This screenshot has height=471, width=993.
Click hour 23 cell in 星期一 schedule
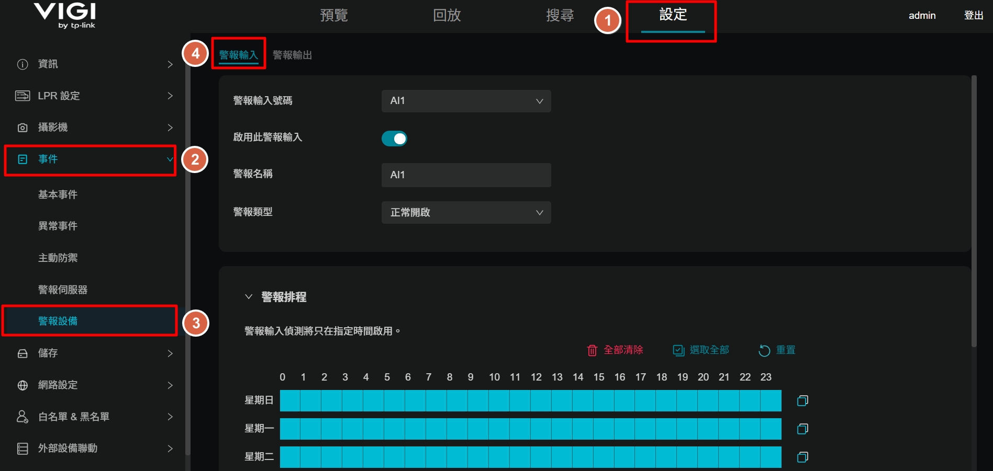[x=771, y=429]
